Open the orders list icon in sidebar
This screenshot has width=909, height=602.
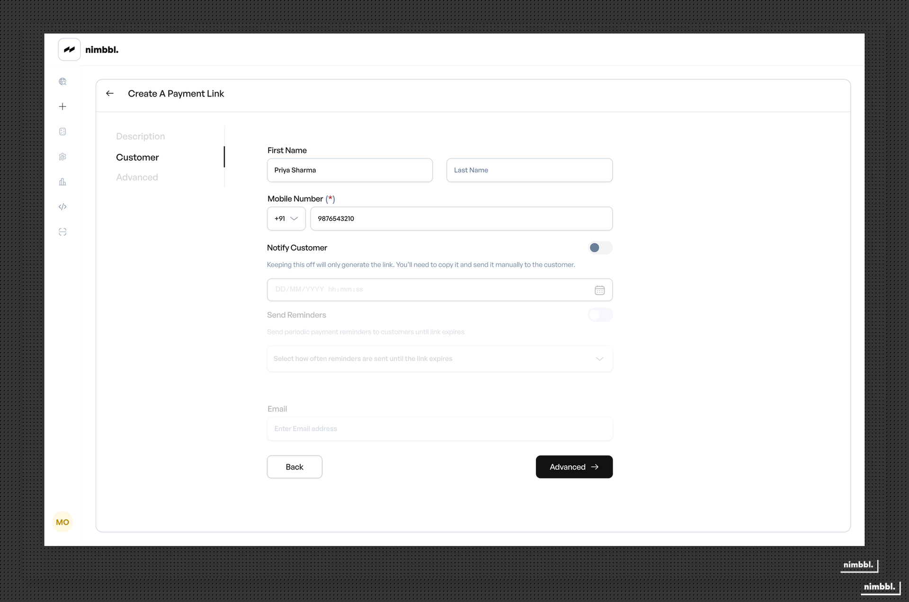(x=62, y=132)
